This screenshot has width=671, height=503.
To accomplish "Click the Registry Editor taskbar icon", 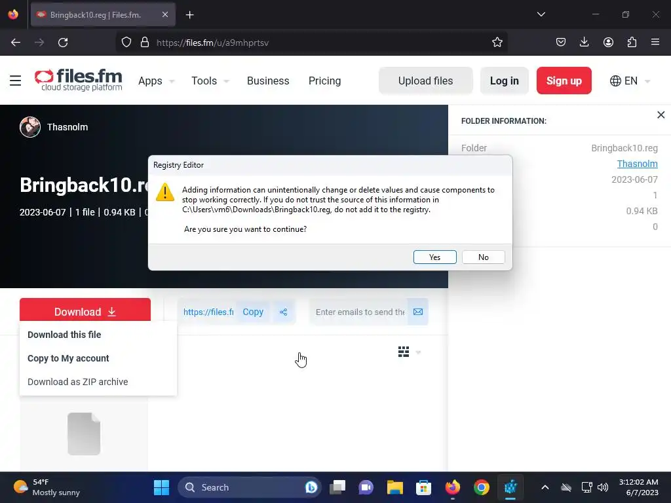I will (x=510, y=487).
